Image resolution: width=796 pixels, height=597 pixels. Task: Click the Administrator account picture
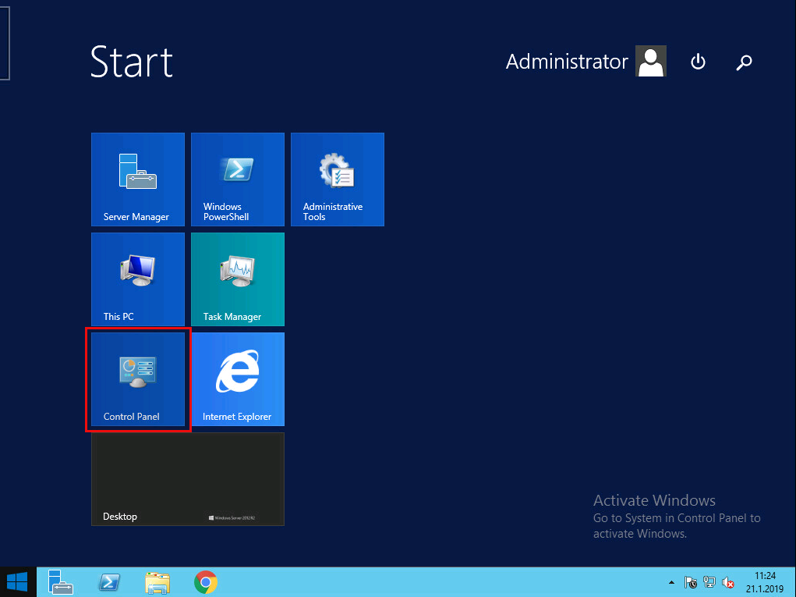[x=651, y=62]
